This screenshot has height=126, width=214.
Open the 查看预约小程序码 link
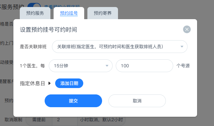pos(62,6)
